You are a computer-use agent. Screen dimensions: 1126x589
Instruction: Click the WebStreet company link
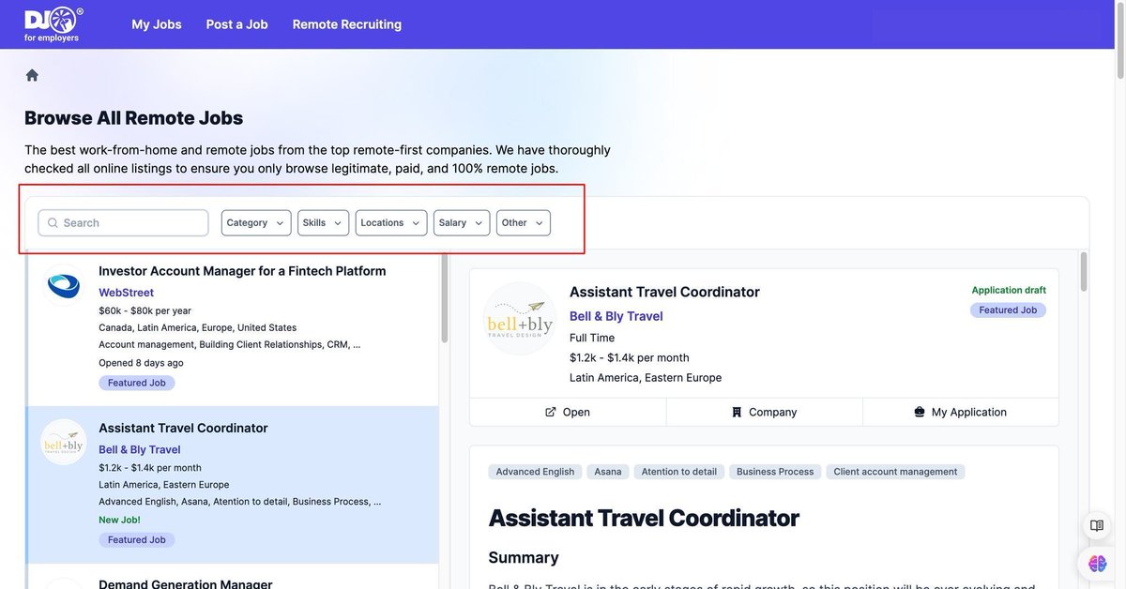(126, 293)
